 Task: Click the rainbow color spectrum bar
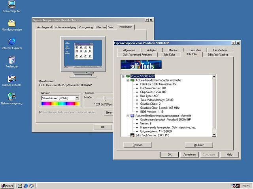tap(60, 104)
